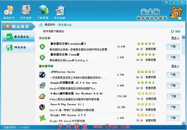Image resolution: width=187 pixels, height=130 pixels.
Task: Click the 服务器安全狗 linux版 green shield icon
Action: pos(42,57)
